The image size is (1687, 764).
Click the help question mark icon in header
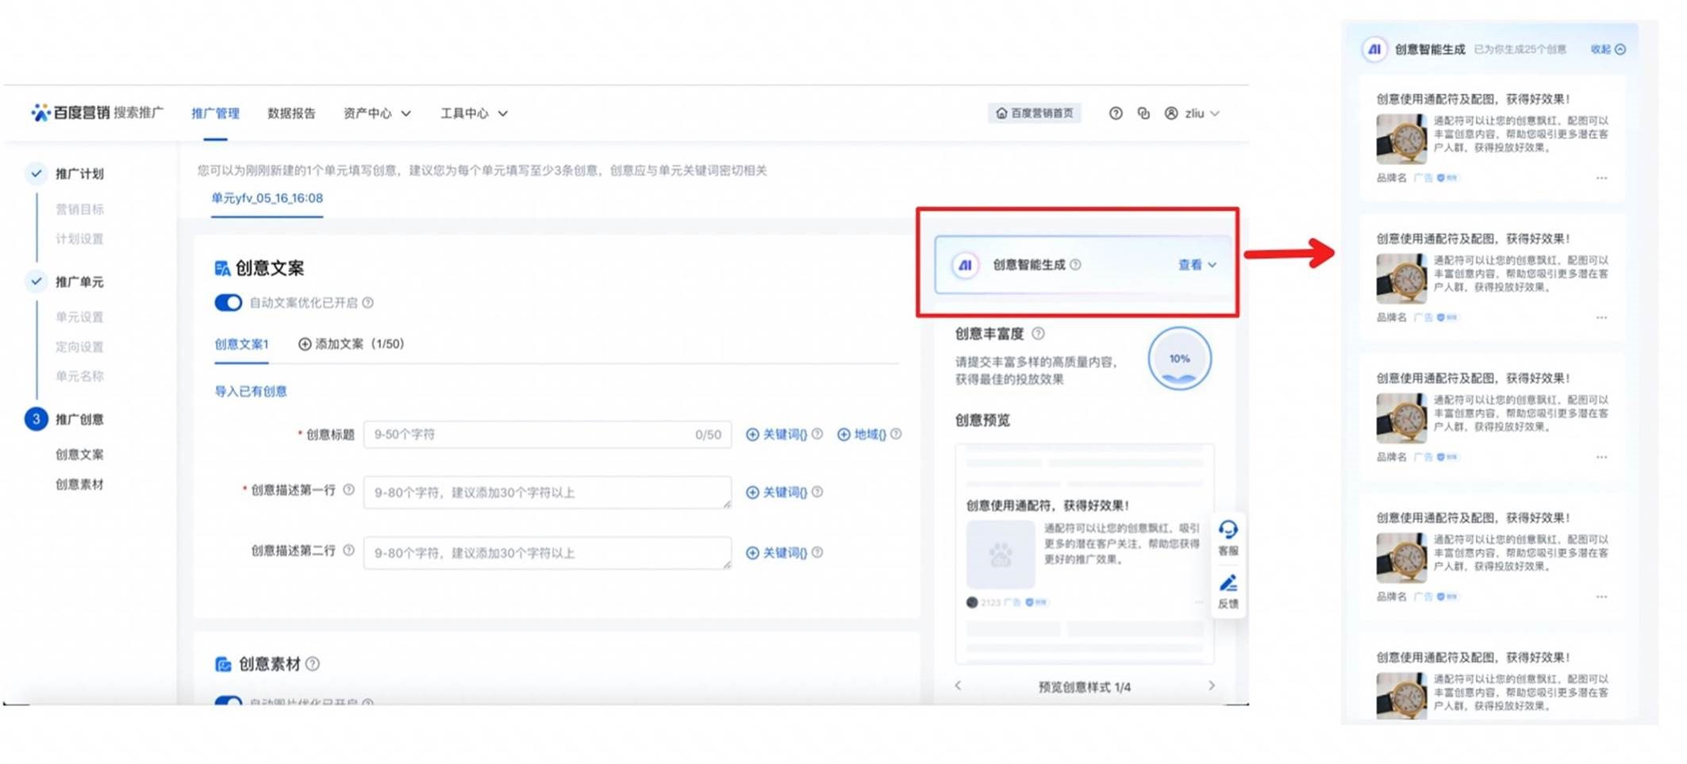coord(1116,113)
